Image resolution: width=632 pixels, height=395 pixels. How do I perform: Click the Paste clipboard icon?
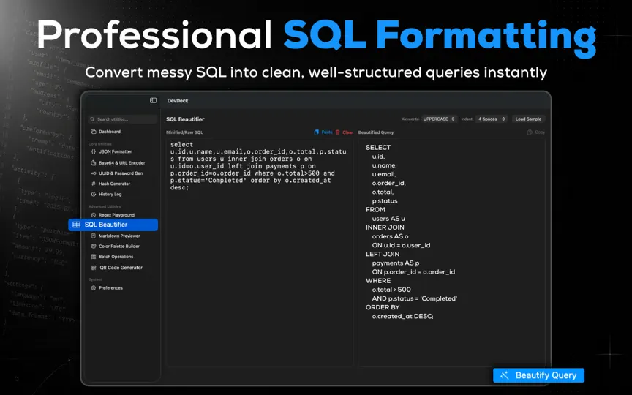[x=317, y=132]
